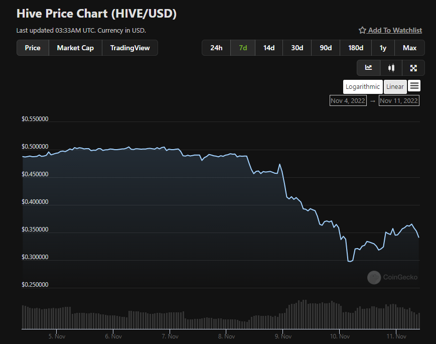The height and width of the screenshot is (344, 436).
Task: Select the Market Cap tab
Action: pyautogui.click(x=75, y=48)
